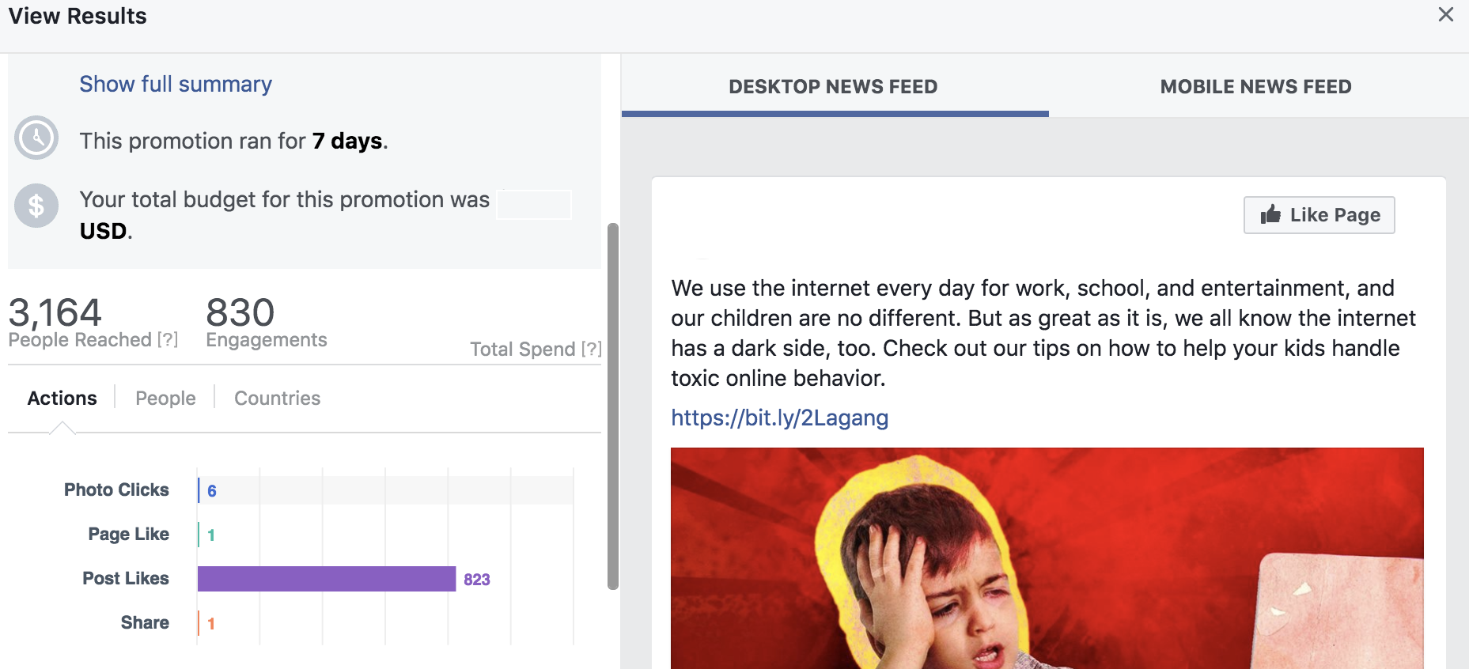
Task: Click the purple Post Likes bar
Action: click(x=327, y=579)
